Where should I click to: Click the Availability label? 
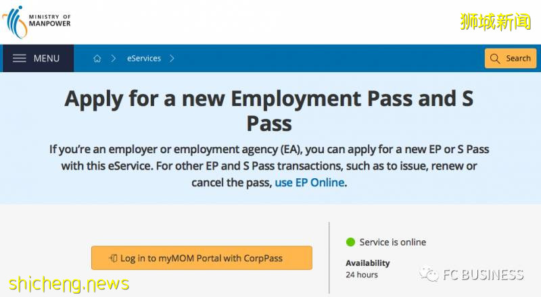[368, 263]
